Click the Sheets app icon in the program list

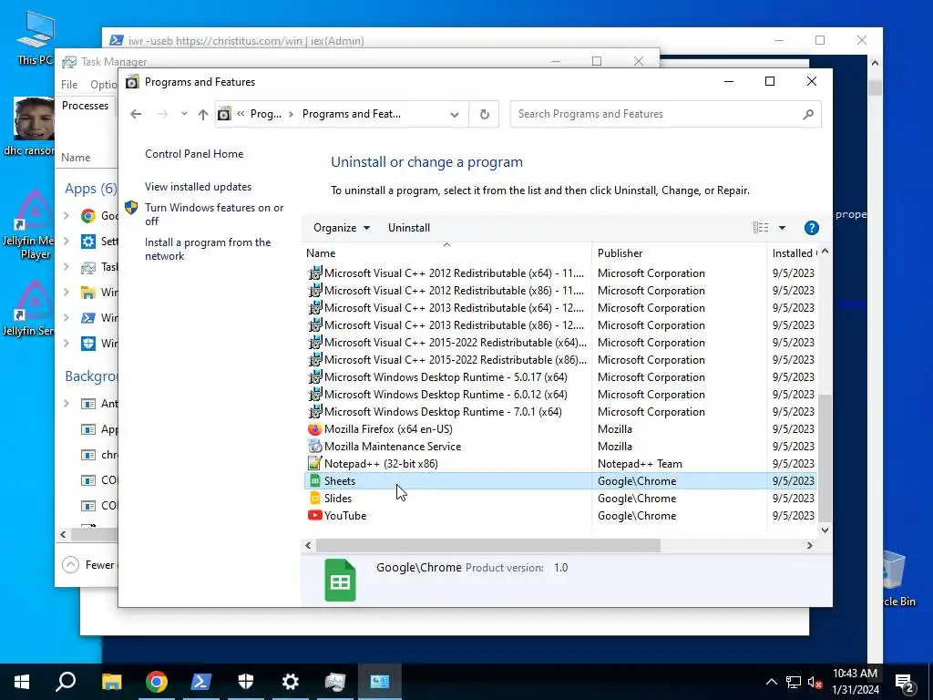(x=314, y=481)
